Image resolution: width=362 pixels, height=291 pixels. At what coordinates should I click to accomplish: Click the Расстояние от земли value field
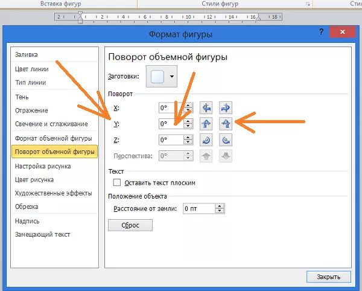coord(199,208)
